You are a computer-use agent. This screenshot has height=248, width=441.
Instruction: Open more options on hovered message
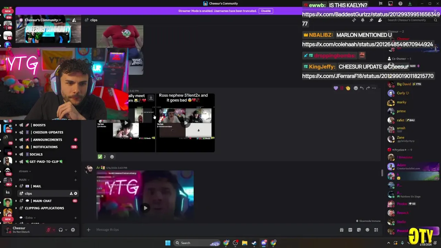click(374, 88)
